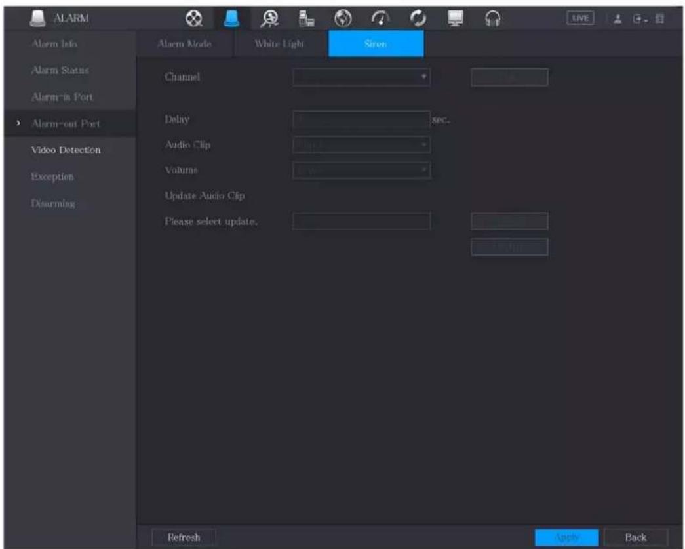Select the Siren tab

click(x=376, y=44)
